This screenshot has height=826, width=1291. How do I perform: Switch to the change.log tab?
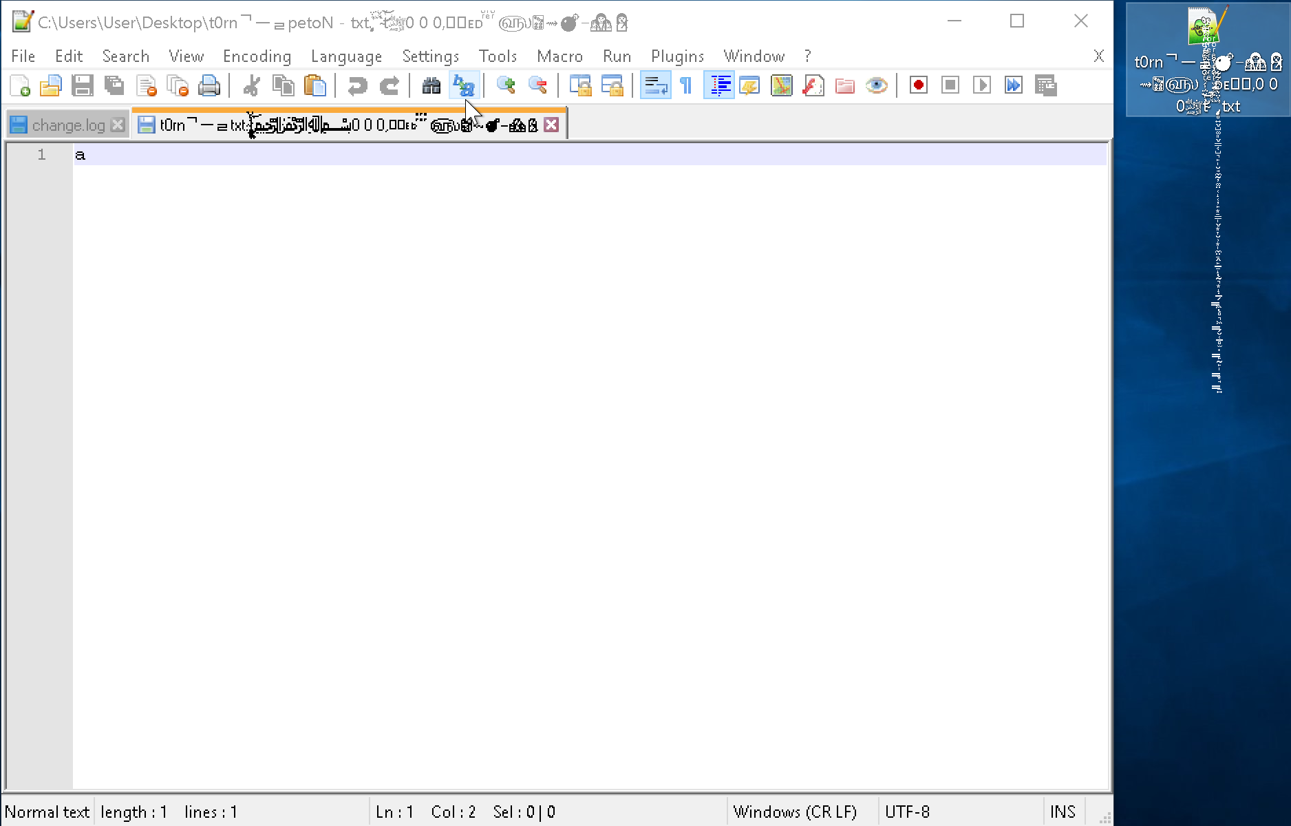(x=67, y=125)
